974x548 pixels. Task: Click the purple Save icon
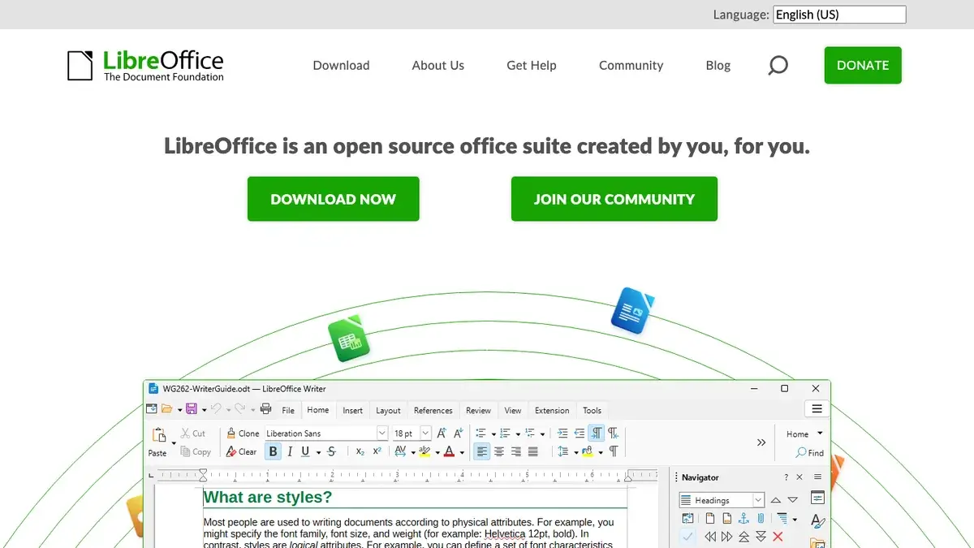192,409
